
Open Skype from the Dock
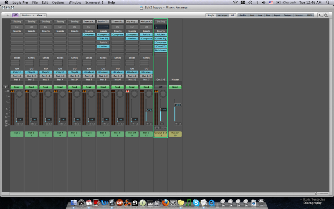pyautogui.click(x=196, y=202)
